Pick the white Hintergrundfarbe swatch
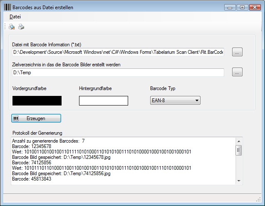This screenshot has height=206, width=265. [x=104, y=100]
